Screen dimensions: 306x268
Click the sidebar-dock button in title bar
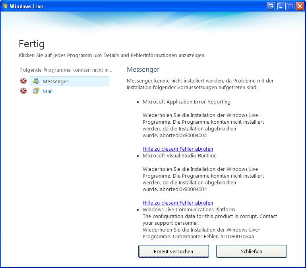[x=271, y=6]
